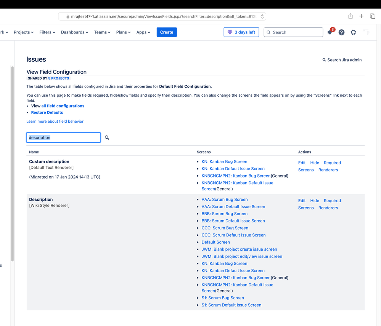The height and width of the screenshot is (326, 381).
Task: Mark Custom description as Required
Action: [x=332, y=163]
